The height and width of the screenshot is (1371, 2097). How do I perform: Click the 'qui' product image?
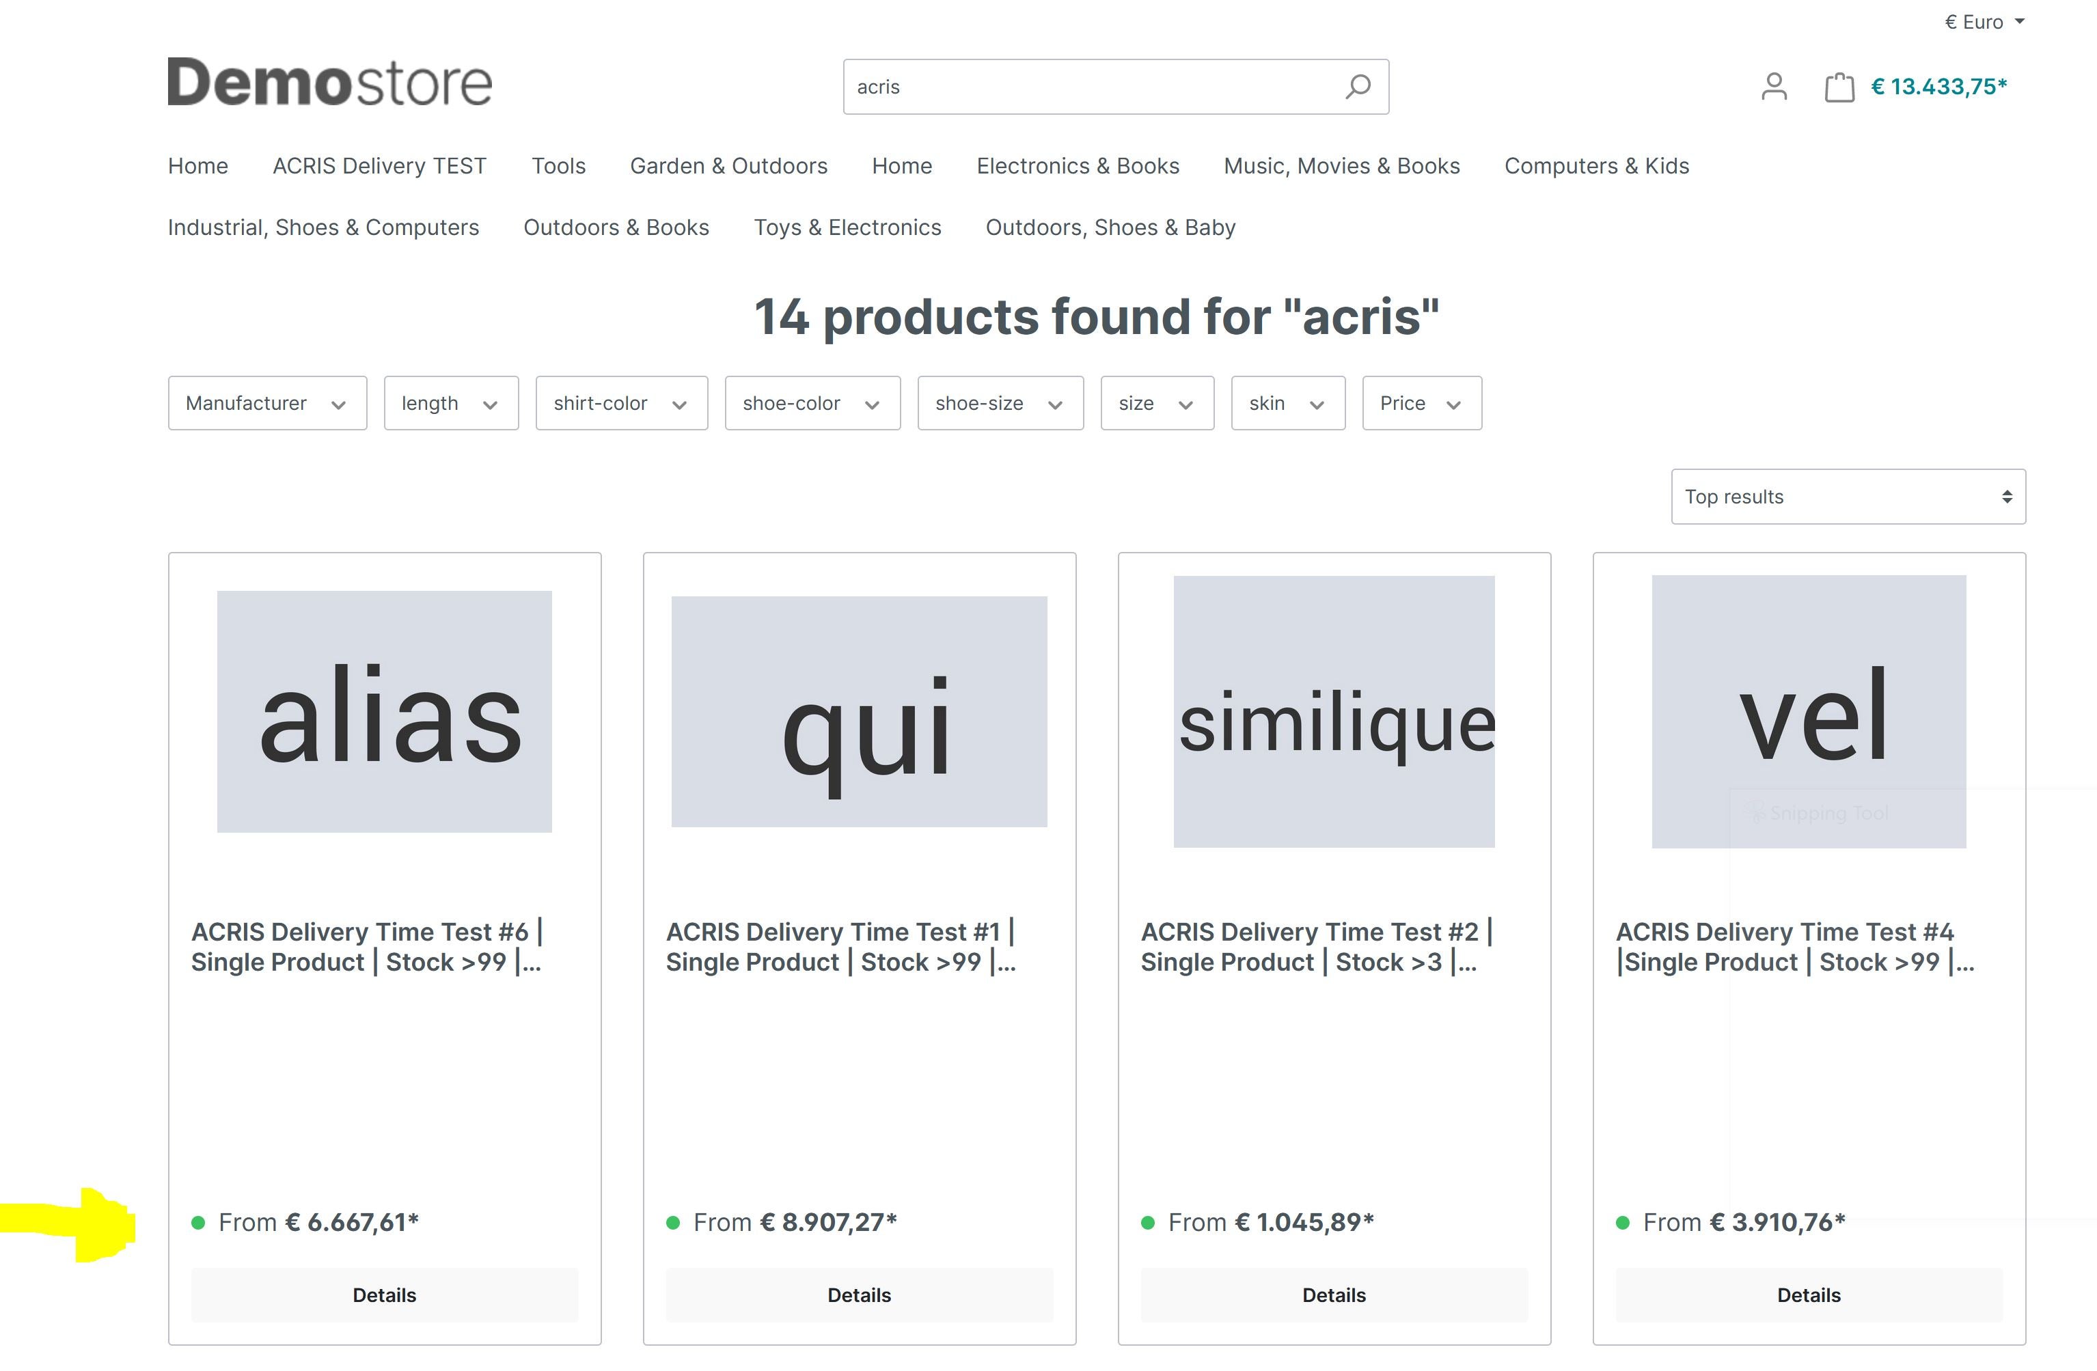pyautogui.click(x=859, y=712)
